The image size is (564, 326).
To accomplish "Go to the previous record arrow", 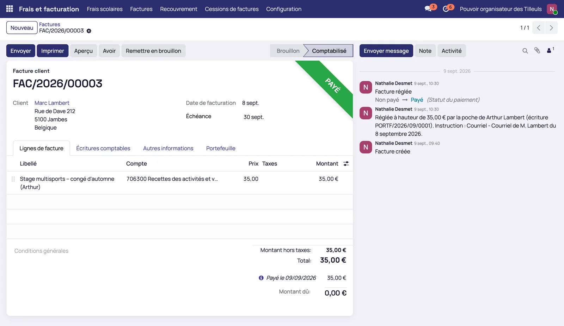I will pyautogui.click(x=539, y=28).
